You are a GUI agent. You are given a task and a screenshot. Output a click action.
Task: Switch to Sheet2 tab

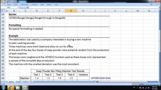18,82
